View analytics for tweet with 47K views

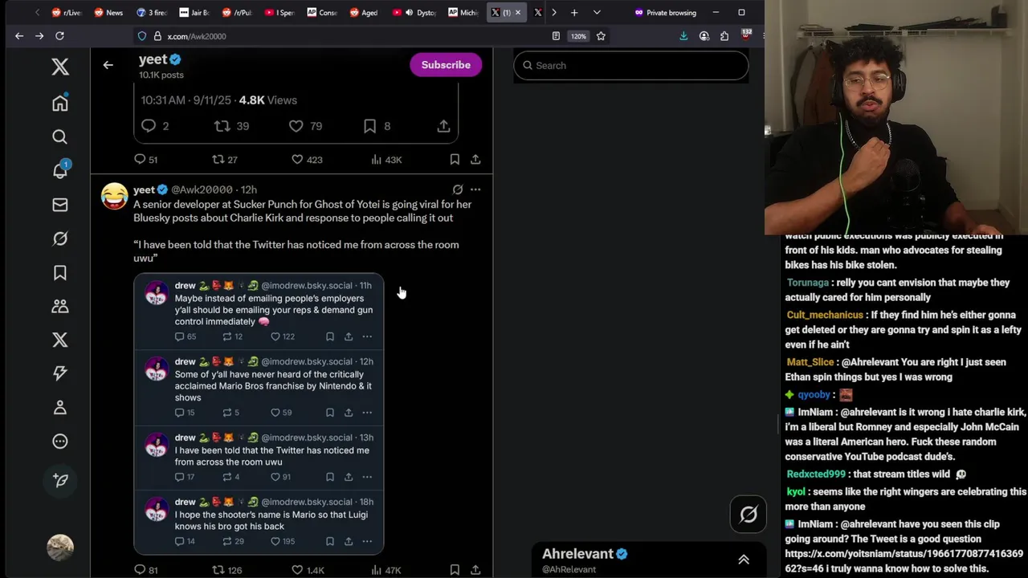coord(385,570)
